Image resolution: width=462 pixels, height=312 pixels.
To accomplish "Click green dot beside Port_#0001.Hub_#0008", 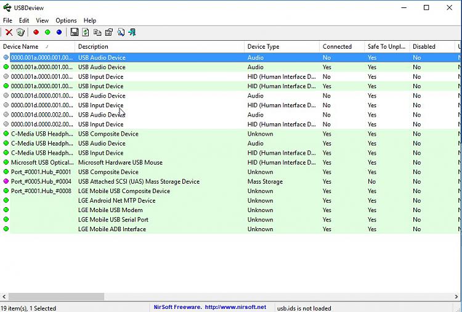I will click(6, 191).
